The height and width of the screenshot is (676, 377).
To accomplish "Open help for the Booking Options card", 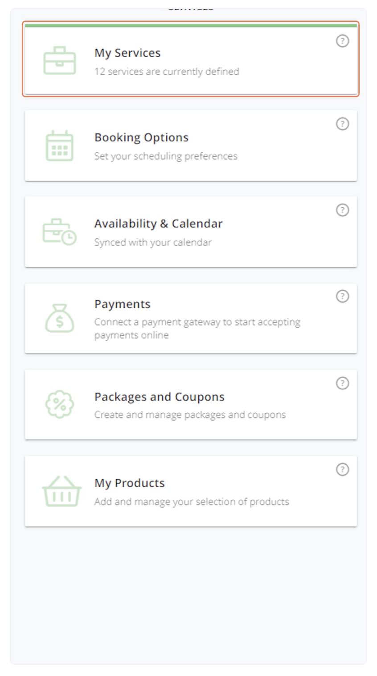I will point(342,124).
